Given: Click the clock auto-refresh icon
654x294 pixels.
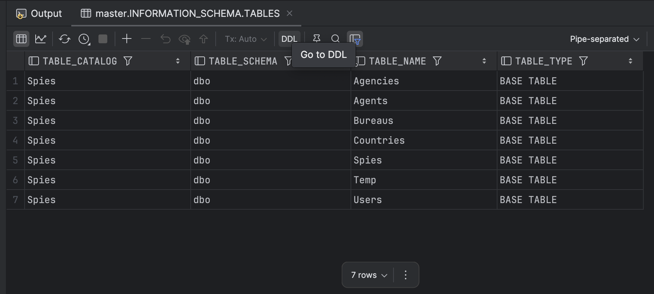Looking at the screenshot, I should [x=84, y=39].
